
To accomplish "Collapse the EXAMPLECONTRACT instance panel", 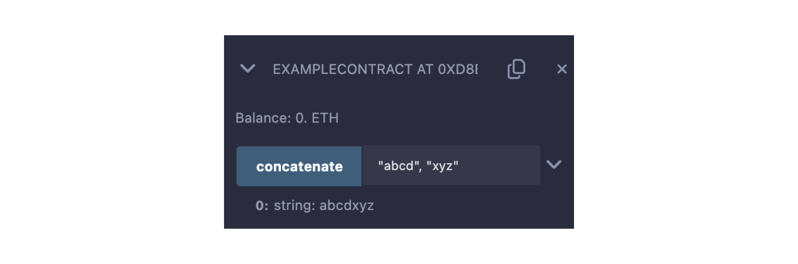I will (248, 68).
